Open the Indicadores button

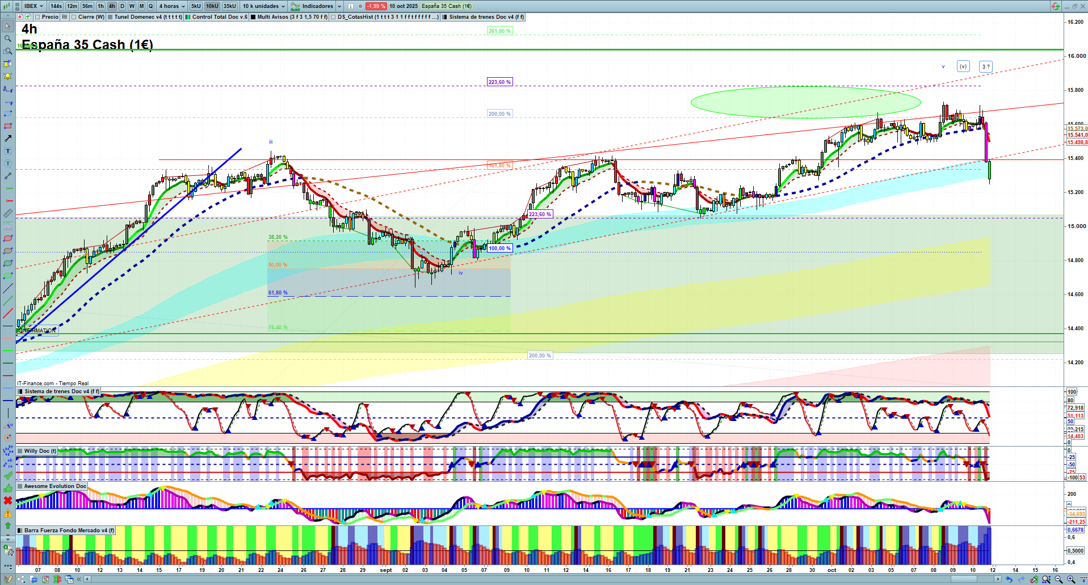[313, 6]
